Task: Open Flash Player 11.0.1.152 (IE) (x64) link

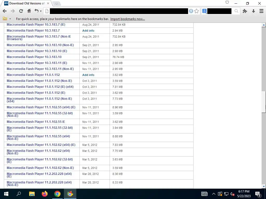Action: point(40,87)
